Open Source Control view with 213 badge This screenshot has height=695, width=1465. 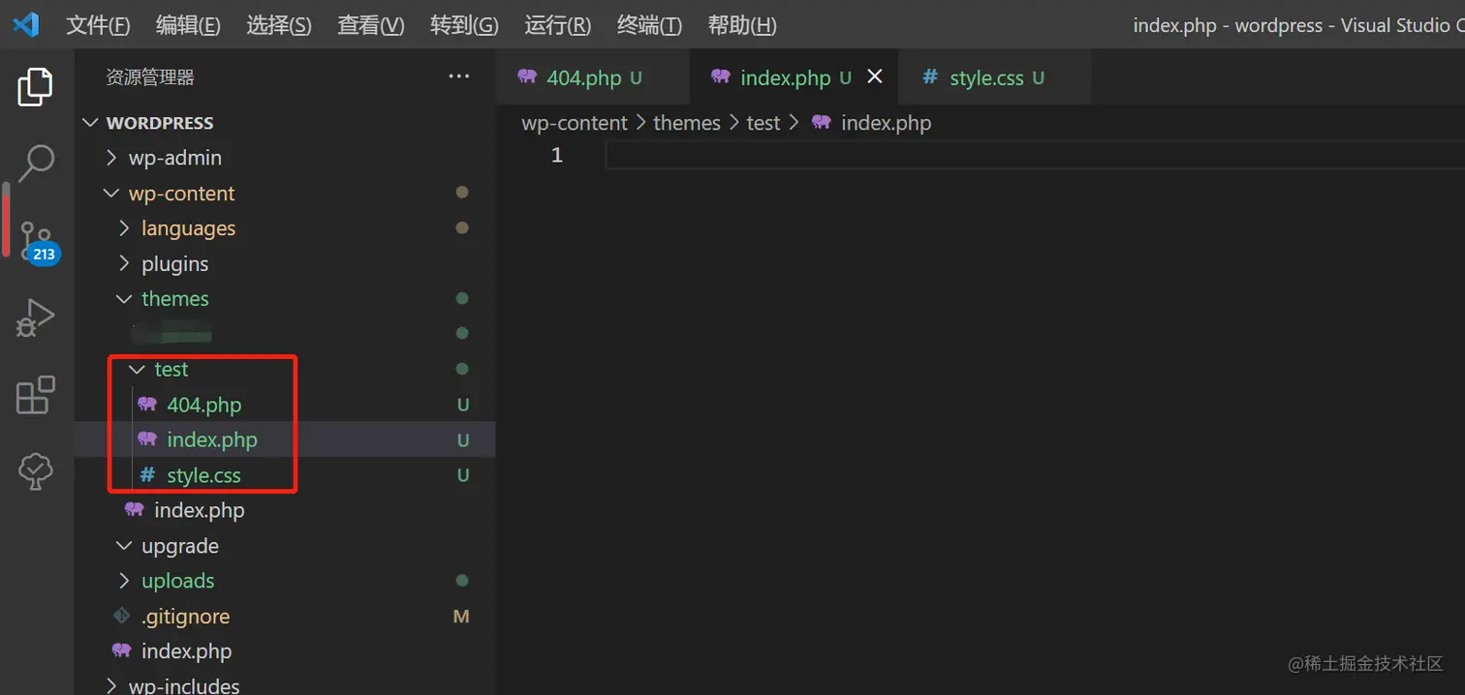(39, 241)
